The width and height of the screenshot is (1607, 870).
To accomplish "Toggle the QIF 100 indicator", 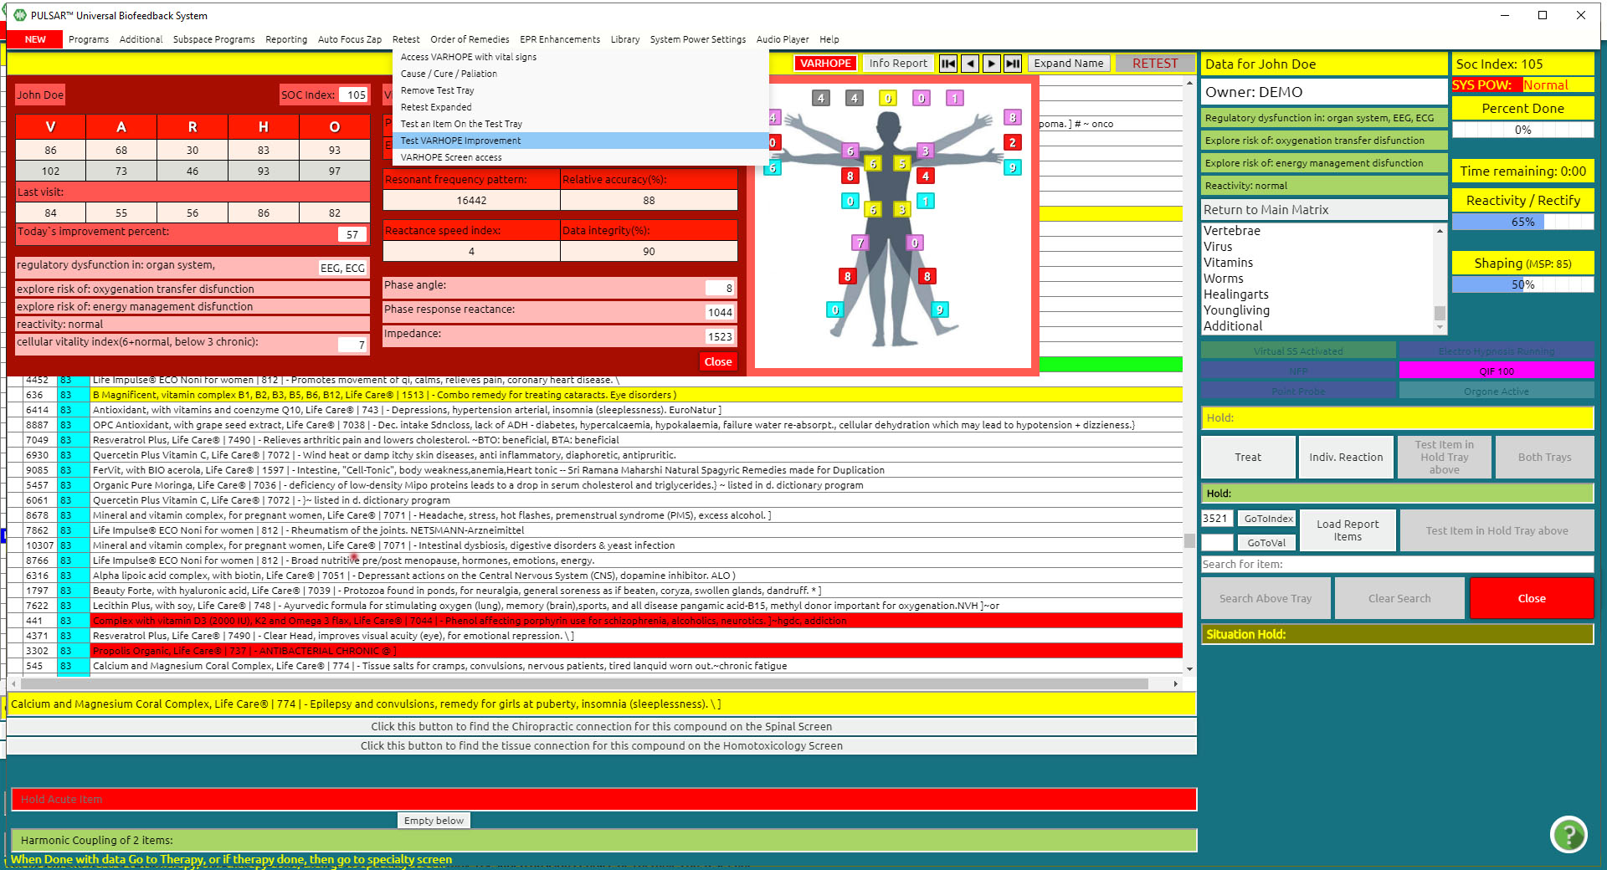I will 1497,371.
